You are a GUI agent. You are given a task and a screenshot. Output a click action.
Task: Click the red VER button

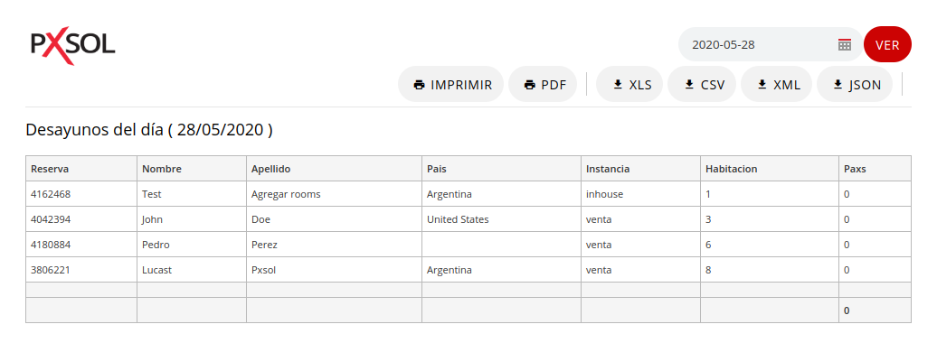pyautogui.click(x=887, y=45)
